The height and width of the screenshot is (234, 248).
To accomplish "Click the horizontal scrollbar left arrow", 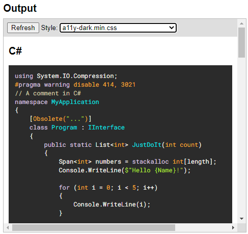I will coord(8,227).
